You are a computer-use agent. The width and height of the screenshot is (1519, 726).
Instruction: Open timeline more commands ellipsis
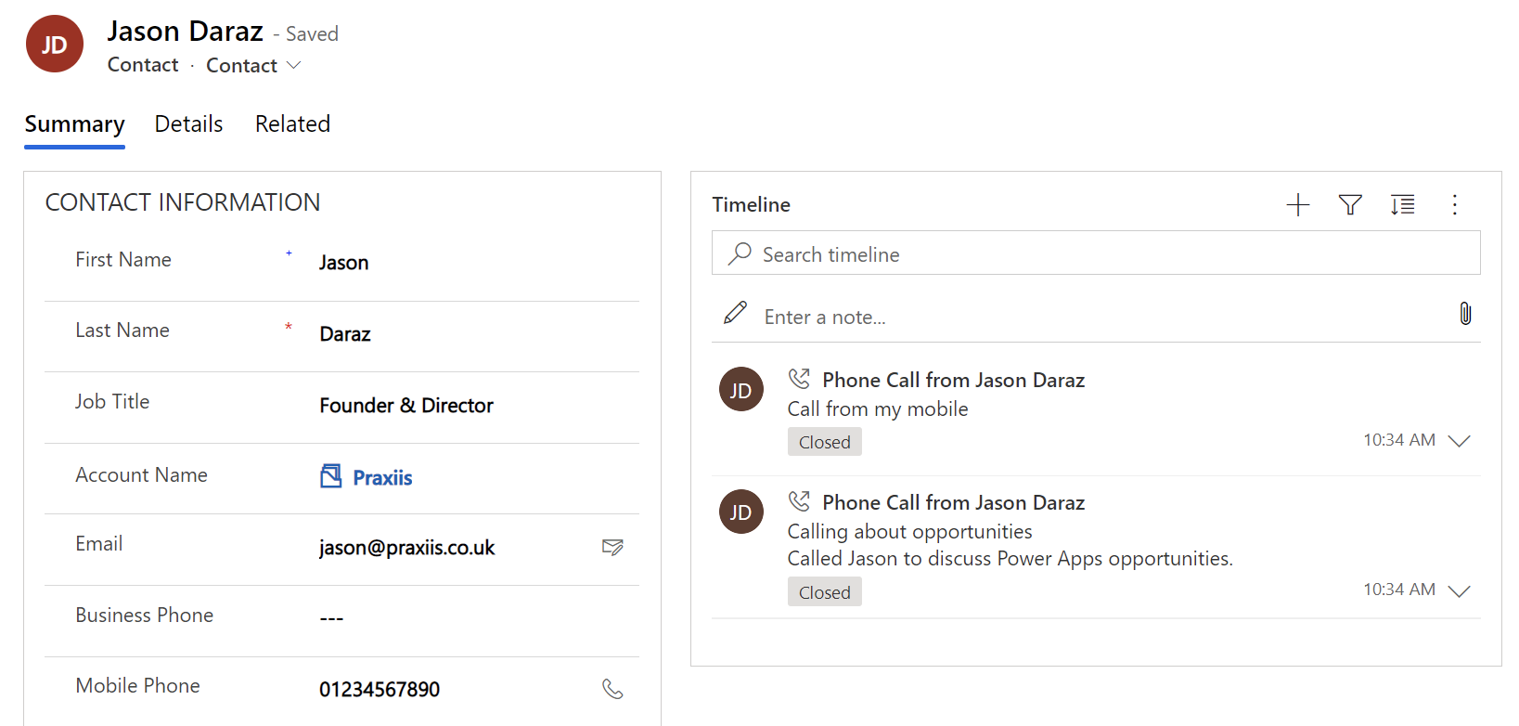point(1455,205)
